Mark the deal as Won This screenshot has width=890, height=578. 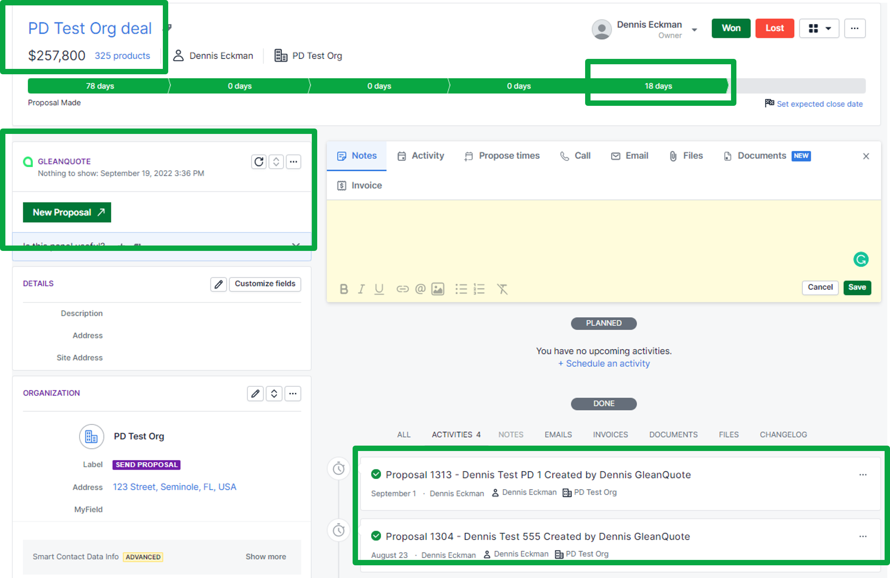point(731,28)
